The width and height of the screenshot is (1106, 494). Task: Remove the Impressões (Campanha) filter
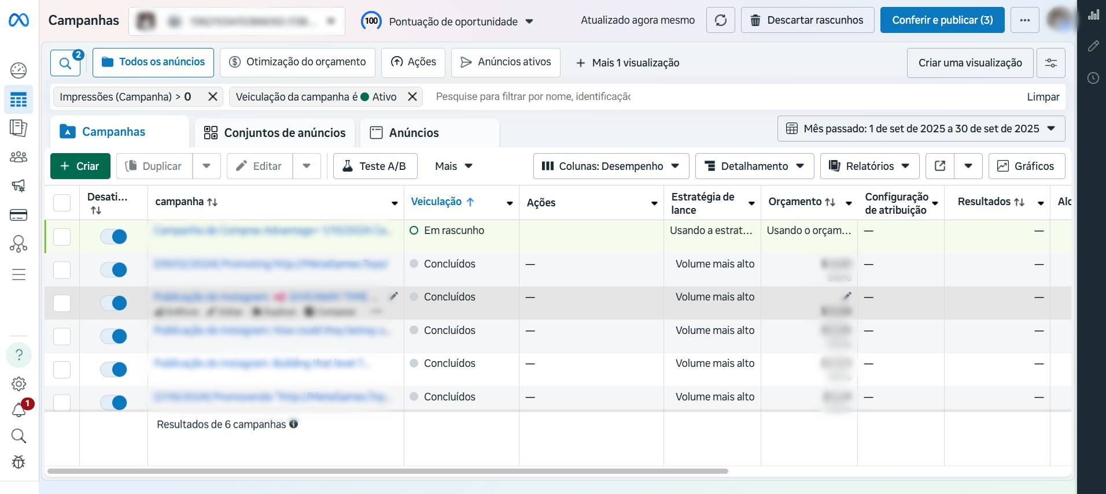coord(212,97)
